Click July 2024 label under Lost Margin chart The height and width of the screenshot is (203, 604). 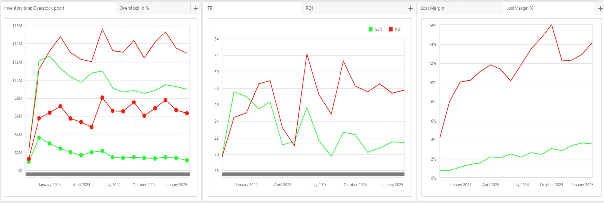(521, 185)
